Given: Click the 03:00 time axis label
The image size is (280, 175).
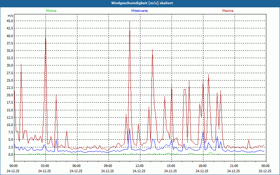Looking at the screenshot, I should (45, 166).
